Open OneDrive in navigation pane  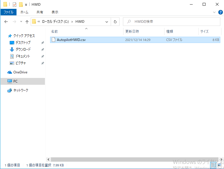coord(20,72)
